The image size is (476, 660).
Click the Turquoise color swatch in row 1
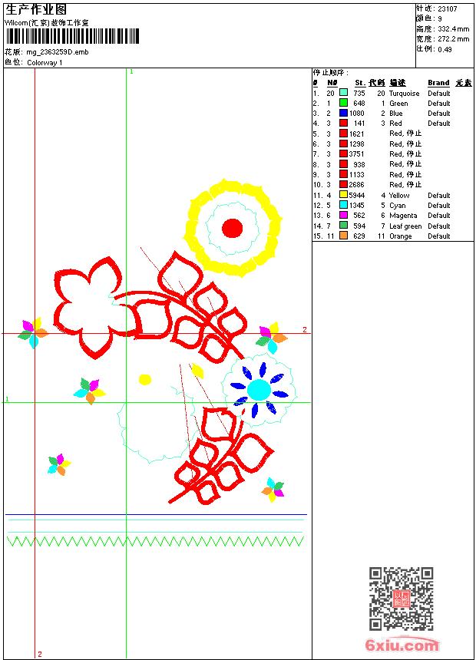coord(343,93)
